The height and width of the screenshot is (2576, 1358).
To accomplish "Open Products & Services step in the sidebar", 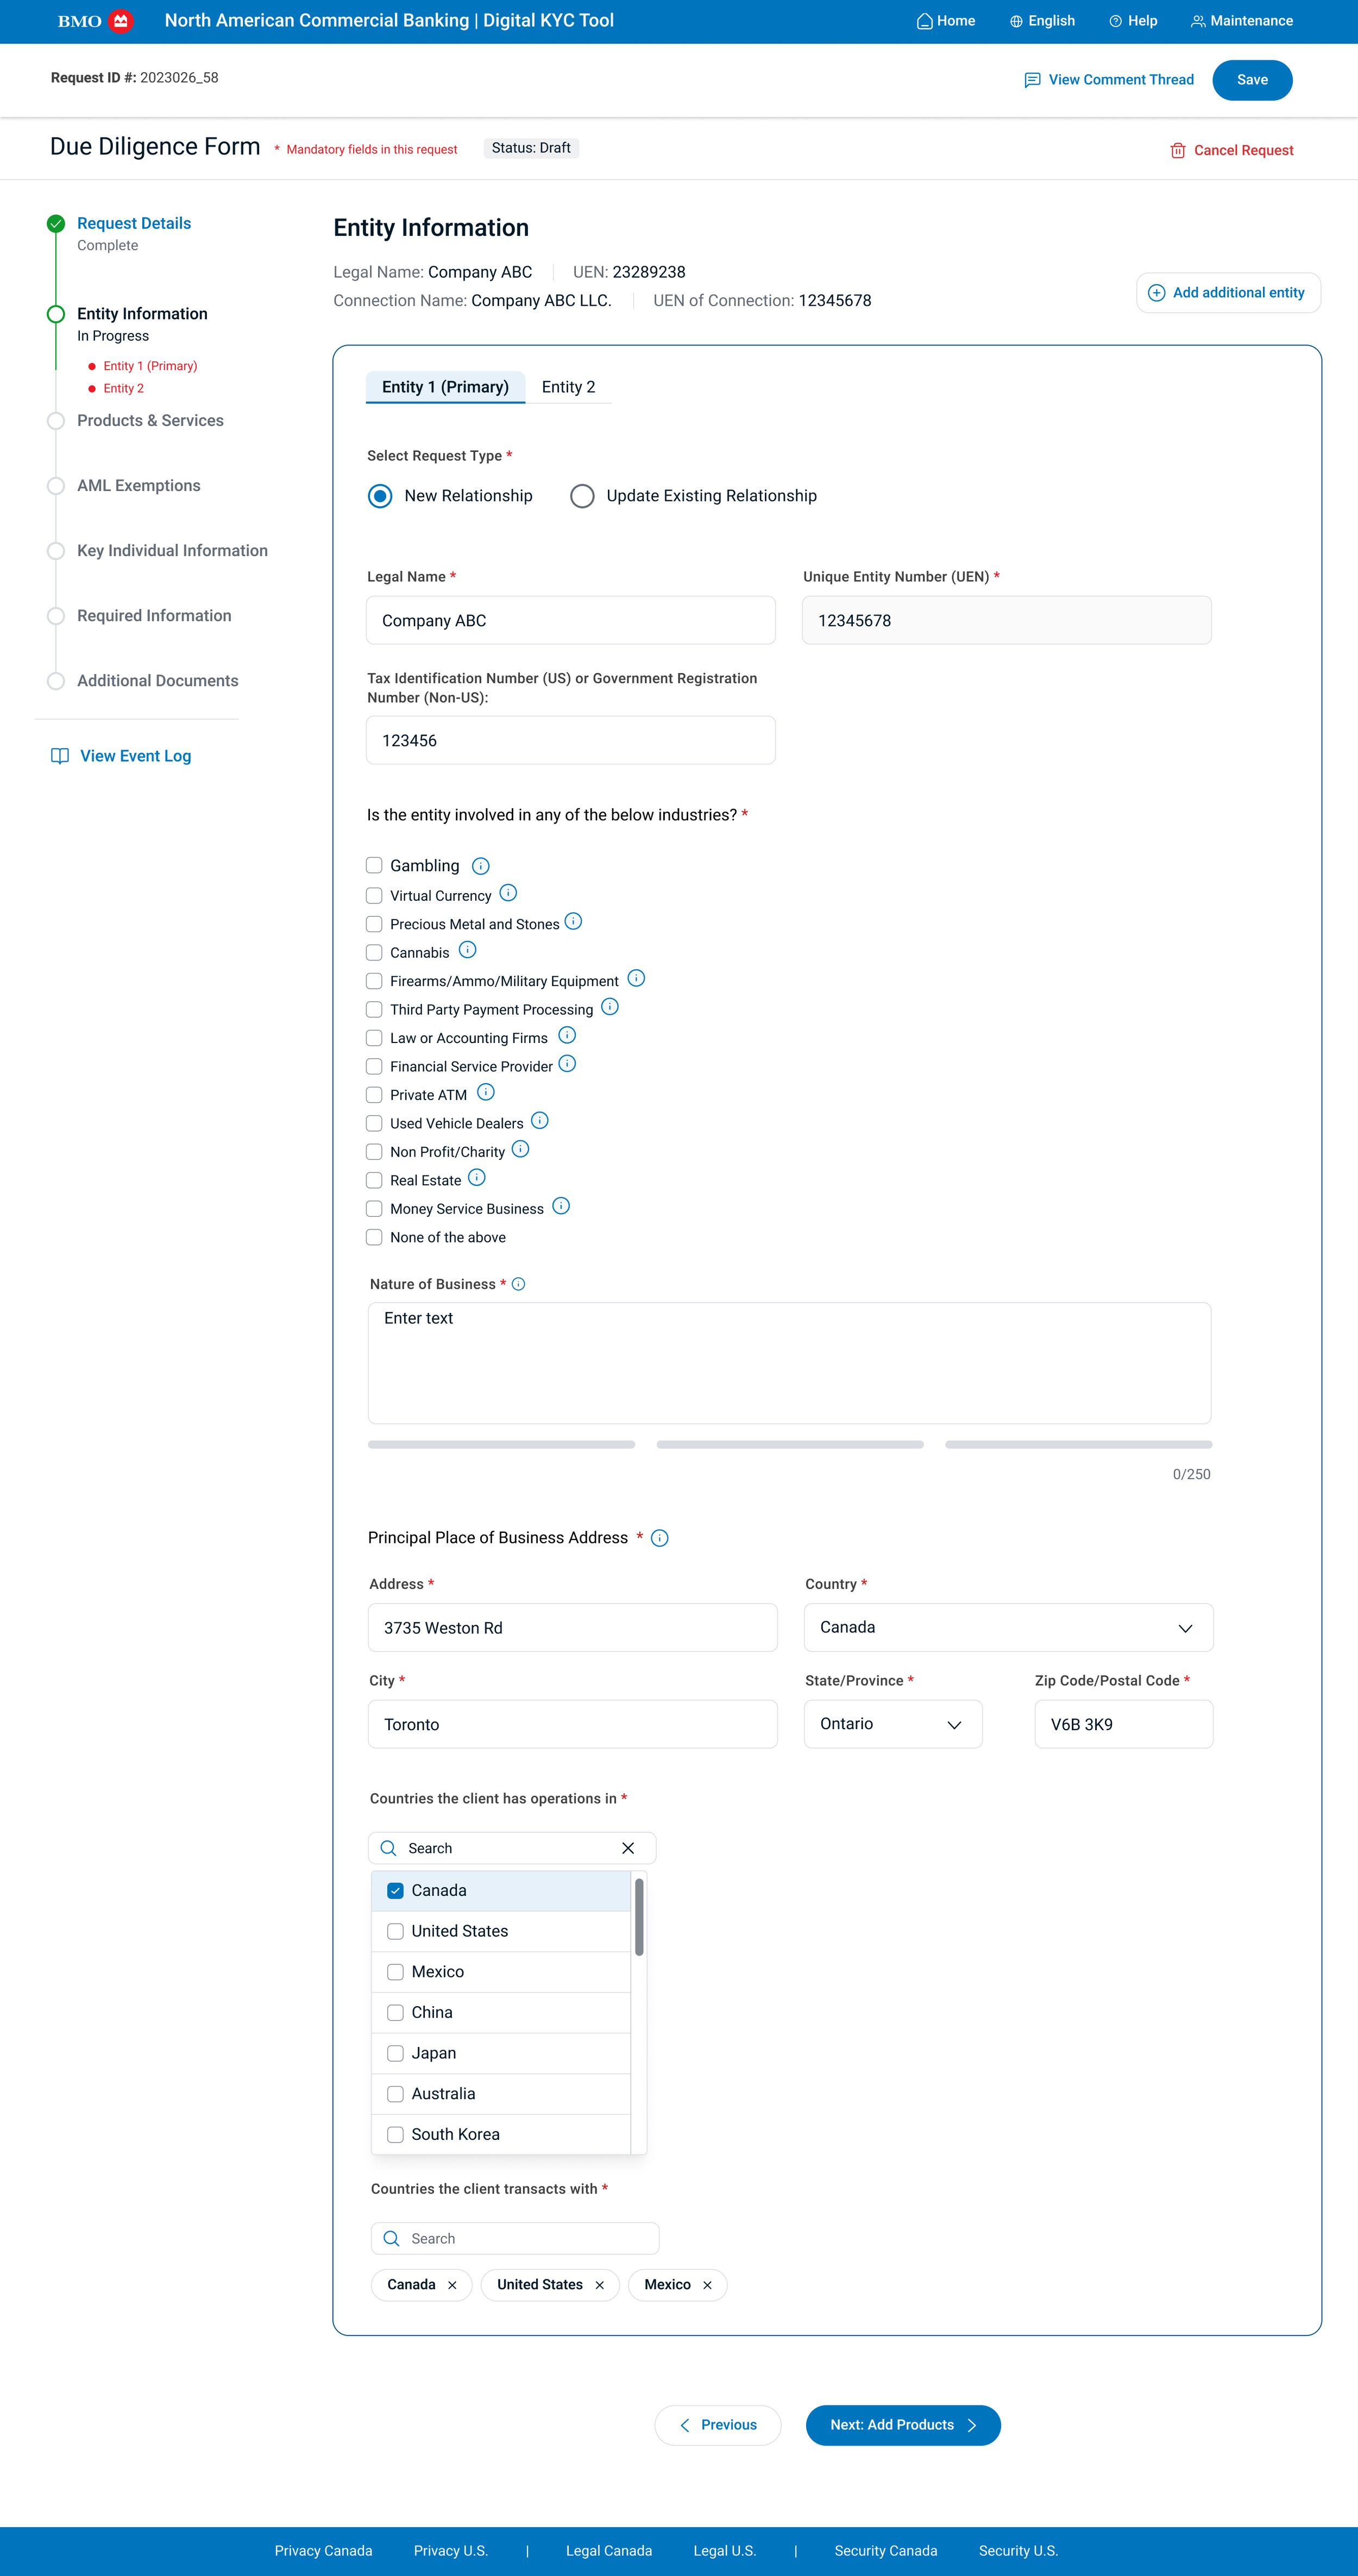I will point(150,421).
